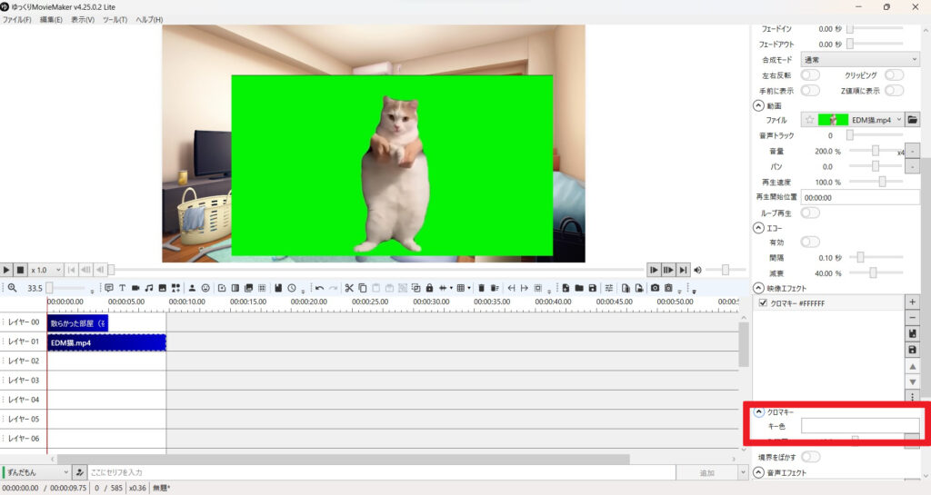The width and height of the screenshot is (931, 495).
Task: Collapse the クロマキー section
Action: (x=759, y=411)
